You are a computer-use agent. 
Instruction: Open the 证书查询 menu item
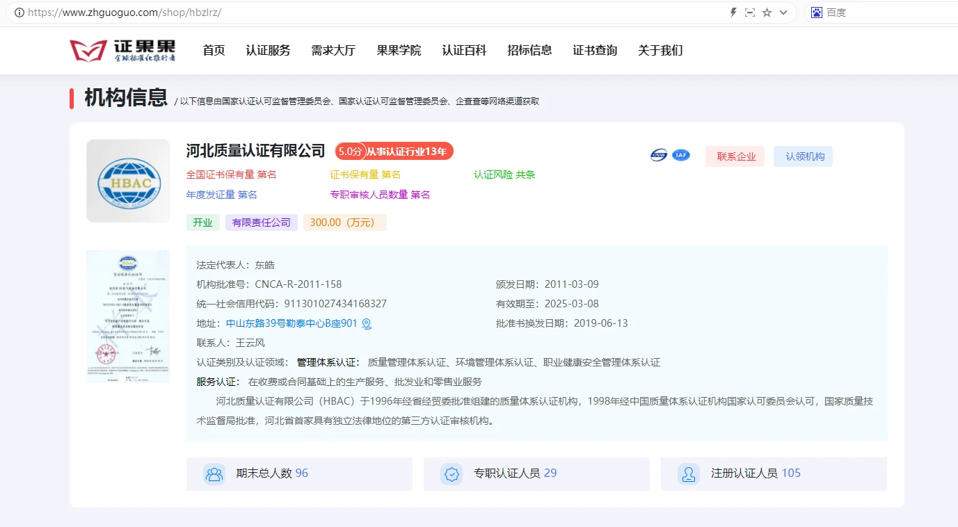(595, 50)
